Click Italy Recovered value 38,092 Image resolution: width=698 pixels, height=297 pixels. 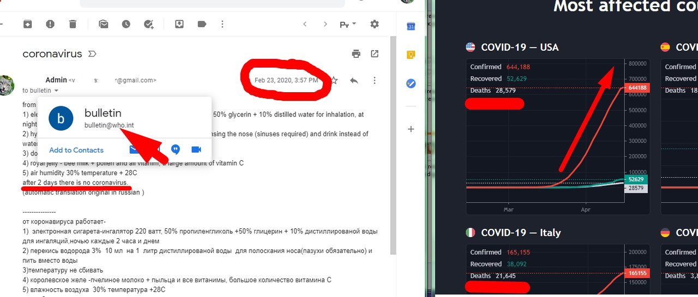click(x=518, y=264)
